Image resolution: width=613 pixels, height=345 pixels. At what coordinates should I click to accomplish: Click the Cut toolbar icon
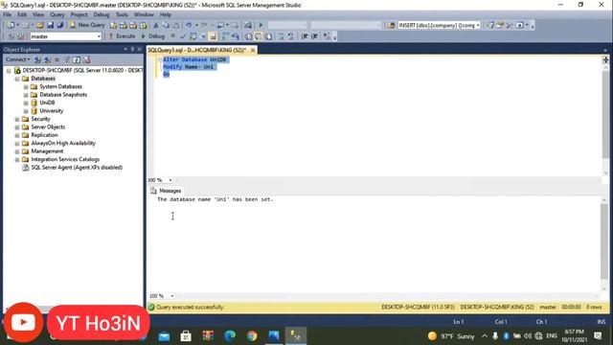(155, 25)
